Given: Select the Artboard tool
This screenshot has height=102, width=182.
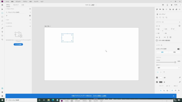Looking at the screenshot, I should 2,36.
